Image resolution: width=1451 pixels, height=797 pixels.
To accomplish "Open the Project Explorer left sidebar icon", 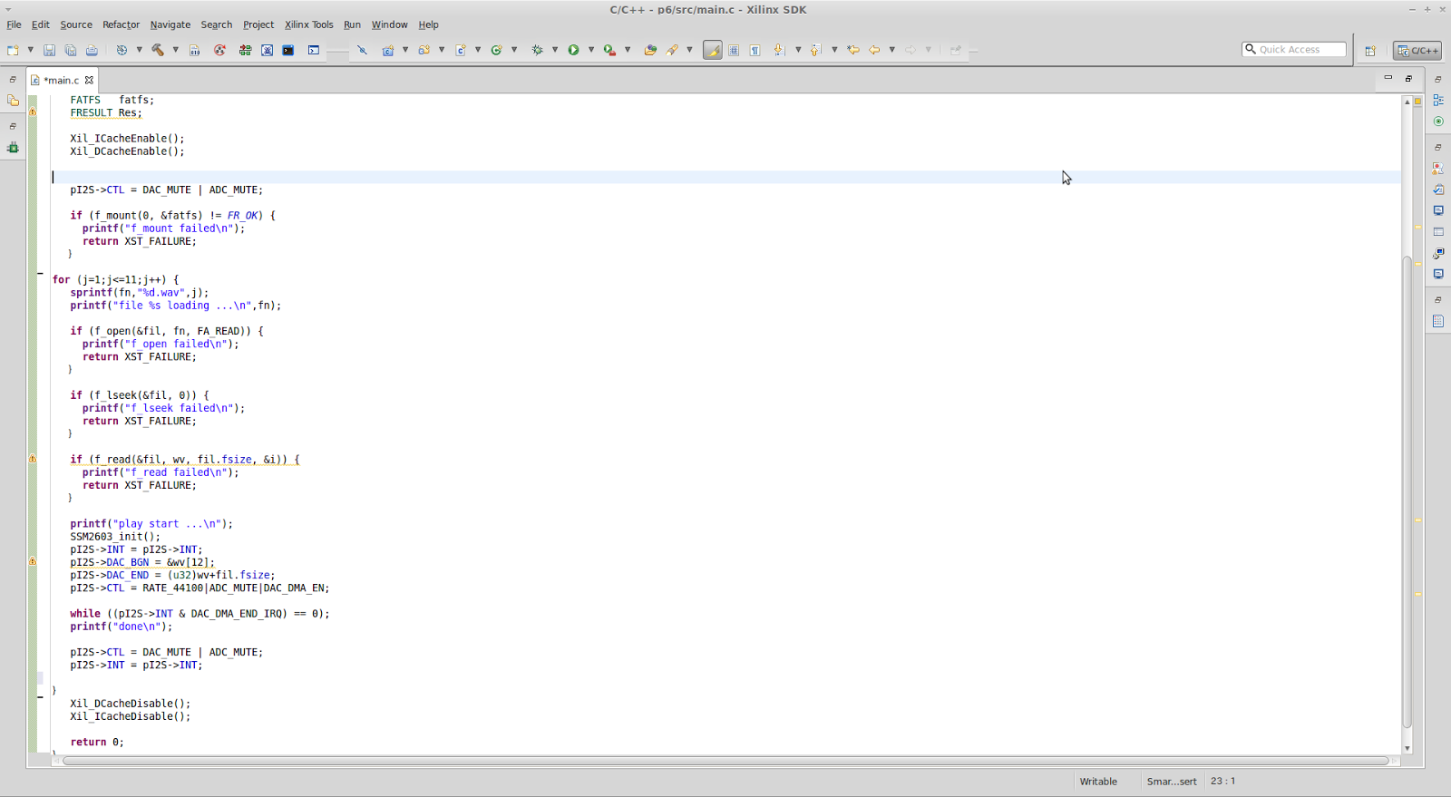I will [x=13, y=101].
